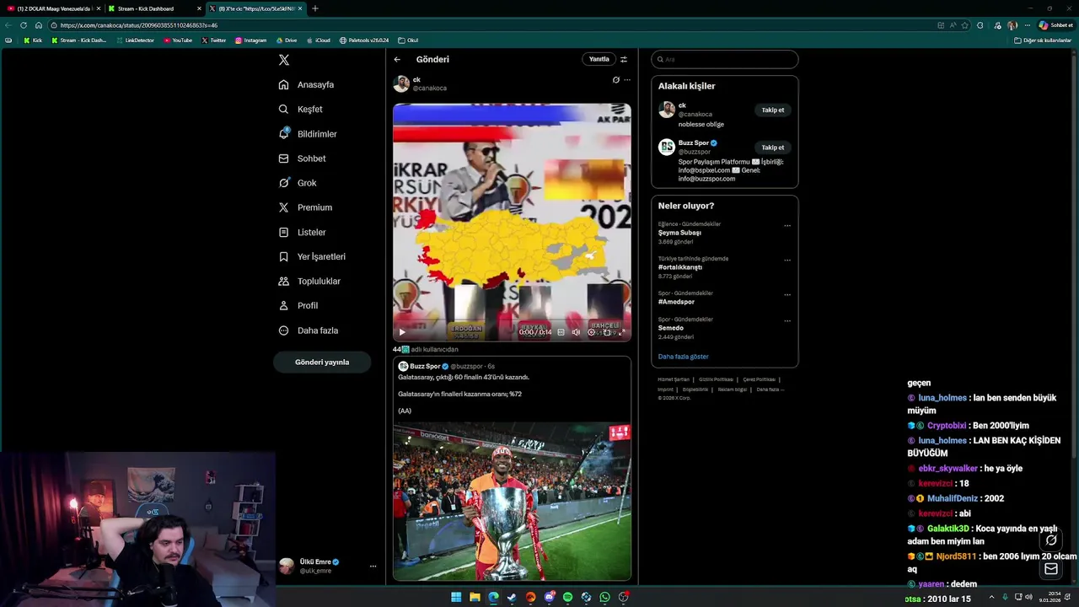Open Yer İşaretleri bookmarks
Screen dimensions: 1079x607
coord(312,256)
